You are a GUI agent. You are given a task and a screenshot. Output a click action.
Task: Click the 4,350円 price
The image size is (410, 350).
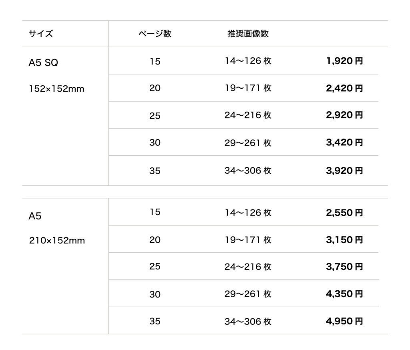click(344, 294)
